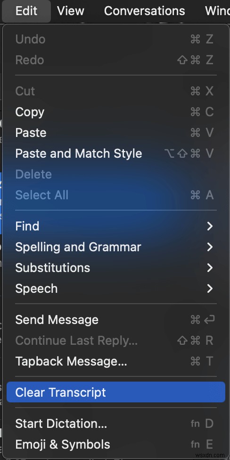Click Select All entry
Image resolution: width=230 pixels, height=460 pixels.
[x=116, y=195]
